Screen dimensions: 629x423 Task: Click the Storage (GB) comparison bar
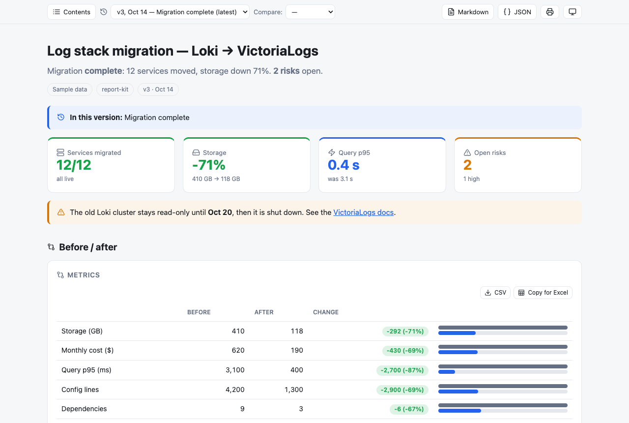click(503, 330)
